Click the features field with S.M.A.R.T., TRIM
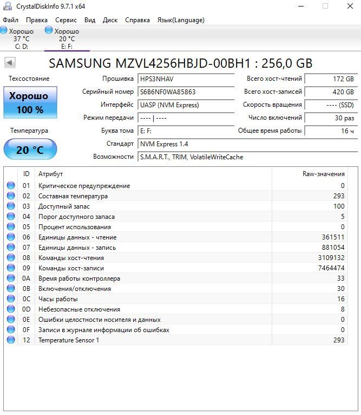This screenshot has height=415, width=361. point(247,157)
